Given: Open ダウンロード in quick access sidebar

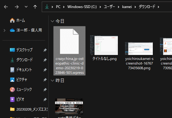Looking at the screenshot, I should click(24, 60).
